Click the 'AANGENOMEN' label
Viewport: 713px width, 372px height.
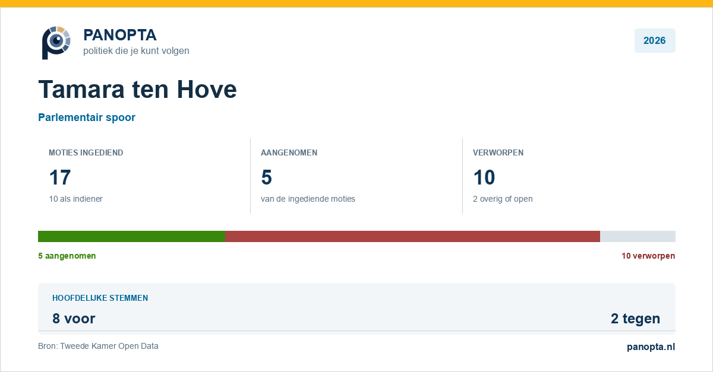click(289, 152)
